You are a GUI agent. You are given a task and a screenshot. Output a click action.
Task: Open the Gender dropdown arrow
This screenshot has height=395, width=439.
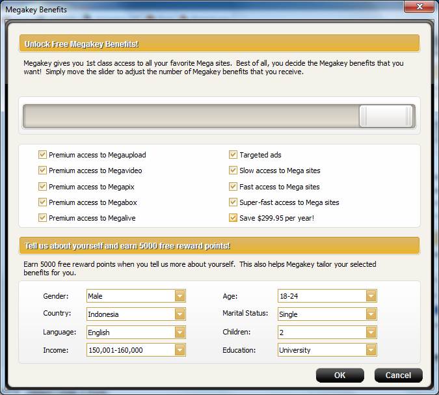180,296
